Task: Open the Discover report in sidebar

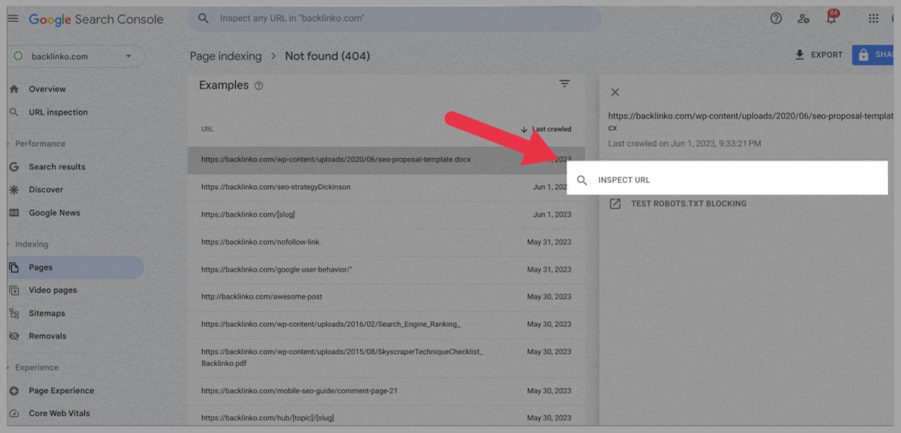Action: (x=47, y=189)
